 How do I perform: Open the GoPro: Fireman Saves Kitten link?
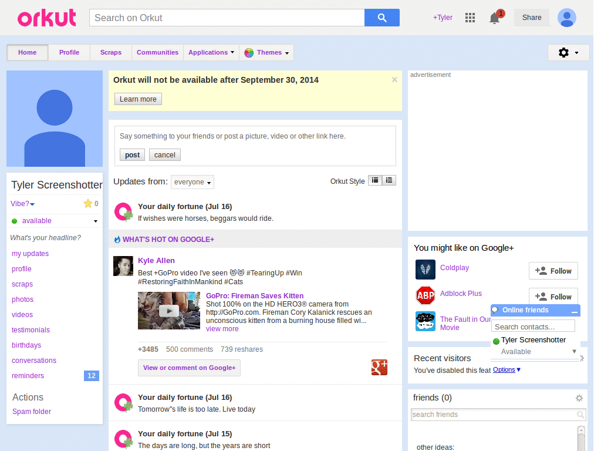click(x=255, y=296)
